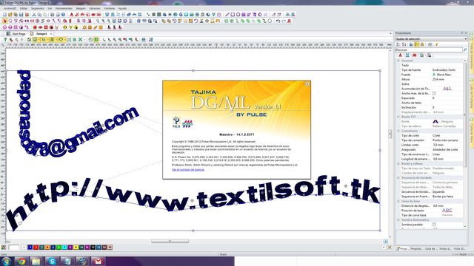Select color swatch 2 red
Viewport: 474px width, 266px height.
click(36, 248)
